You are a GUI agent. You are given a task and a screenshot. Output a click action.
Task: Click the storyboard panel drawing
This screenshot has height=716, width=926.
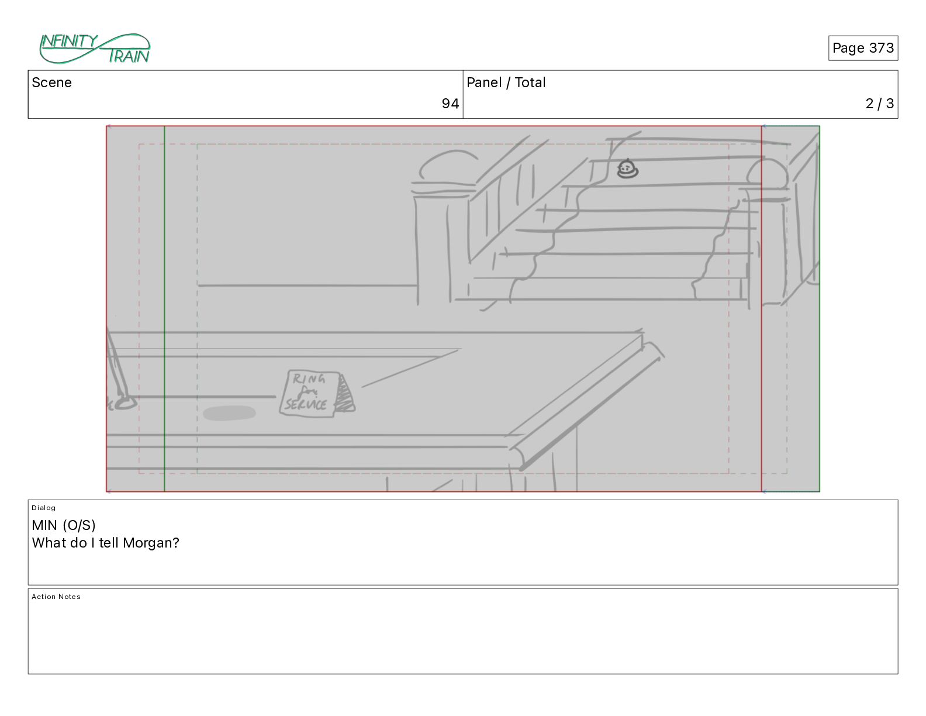[x=463, y=309]
